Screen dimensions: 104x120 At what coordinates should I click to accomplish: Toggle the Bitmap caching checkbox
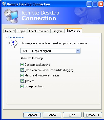[x=22, y=86]
